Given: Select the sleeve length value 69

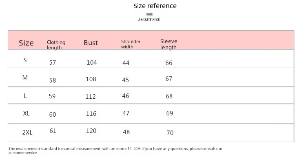Looking at the screenshot, I should click(x=170, y=113).
